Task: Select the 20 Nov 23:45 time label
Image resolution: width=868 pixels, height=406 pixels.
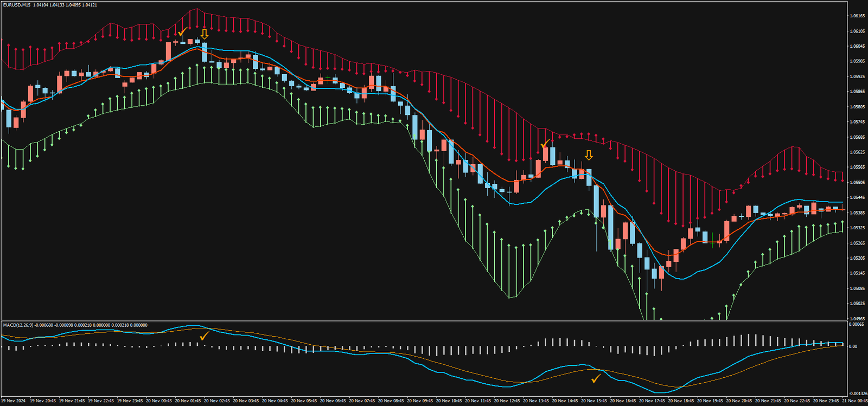Action: pyautogui.click(x=825, y=401)
